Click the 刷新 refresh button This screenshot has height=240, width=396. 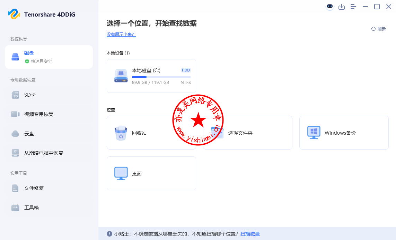pyautogui.click(x=378, y=29)
